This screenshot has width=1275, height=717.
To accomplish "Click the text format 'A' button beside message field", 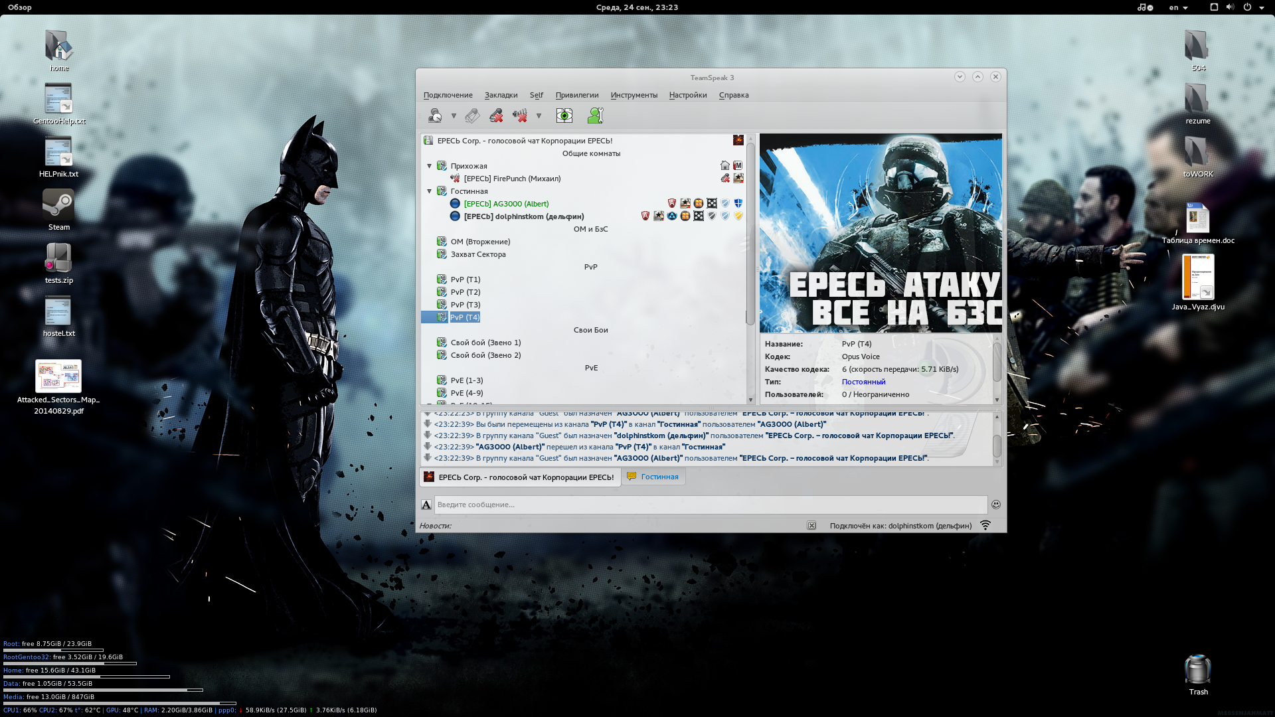I will pos(426,505).
